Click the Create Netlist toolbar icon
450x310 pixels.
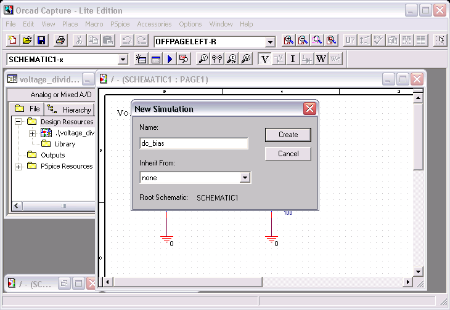[x=393, y=41]
